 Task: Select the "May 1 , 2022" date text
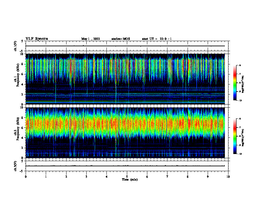tap(91, 39)
